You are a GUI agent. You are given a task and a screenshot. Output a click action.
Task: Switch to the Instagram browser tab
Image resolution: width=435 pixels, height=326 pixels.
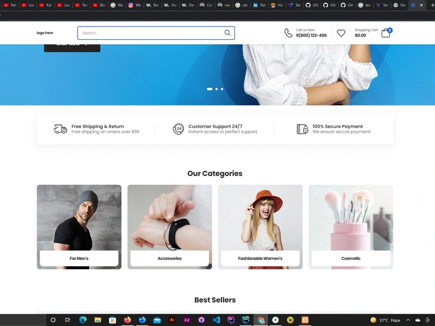pos(134,5)
